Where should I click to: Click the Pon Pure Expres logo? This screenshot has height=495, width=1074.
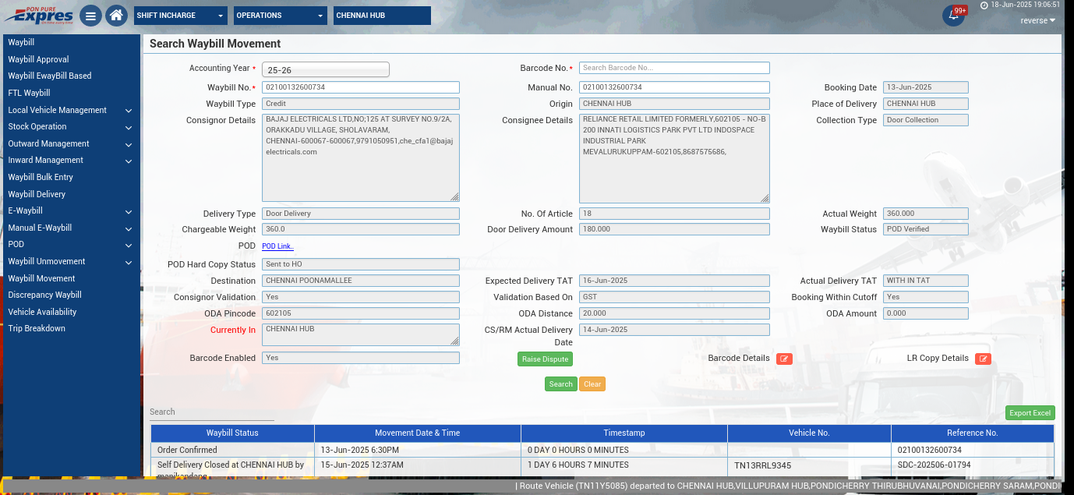pyautogui.click(x=39, y=15)
